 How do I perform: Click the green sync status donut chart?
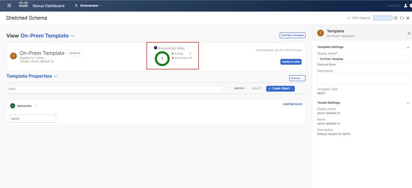click(162, 58)
